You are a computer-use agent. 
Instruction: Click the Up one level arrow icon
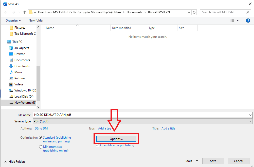(25, 12)
